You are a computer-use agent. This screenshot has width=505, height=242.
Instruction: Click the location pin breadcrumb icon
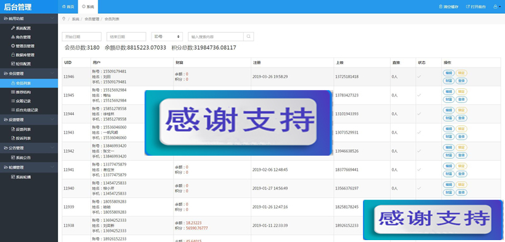pyautogui.click(x=64, y=19)
